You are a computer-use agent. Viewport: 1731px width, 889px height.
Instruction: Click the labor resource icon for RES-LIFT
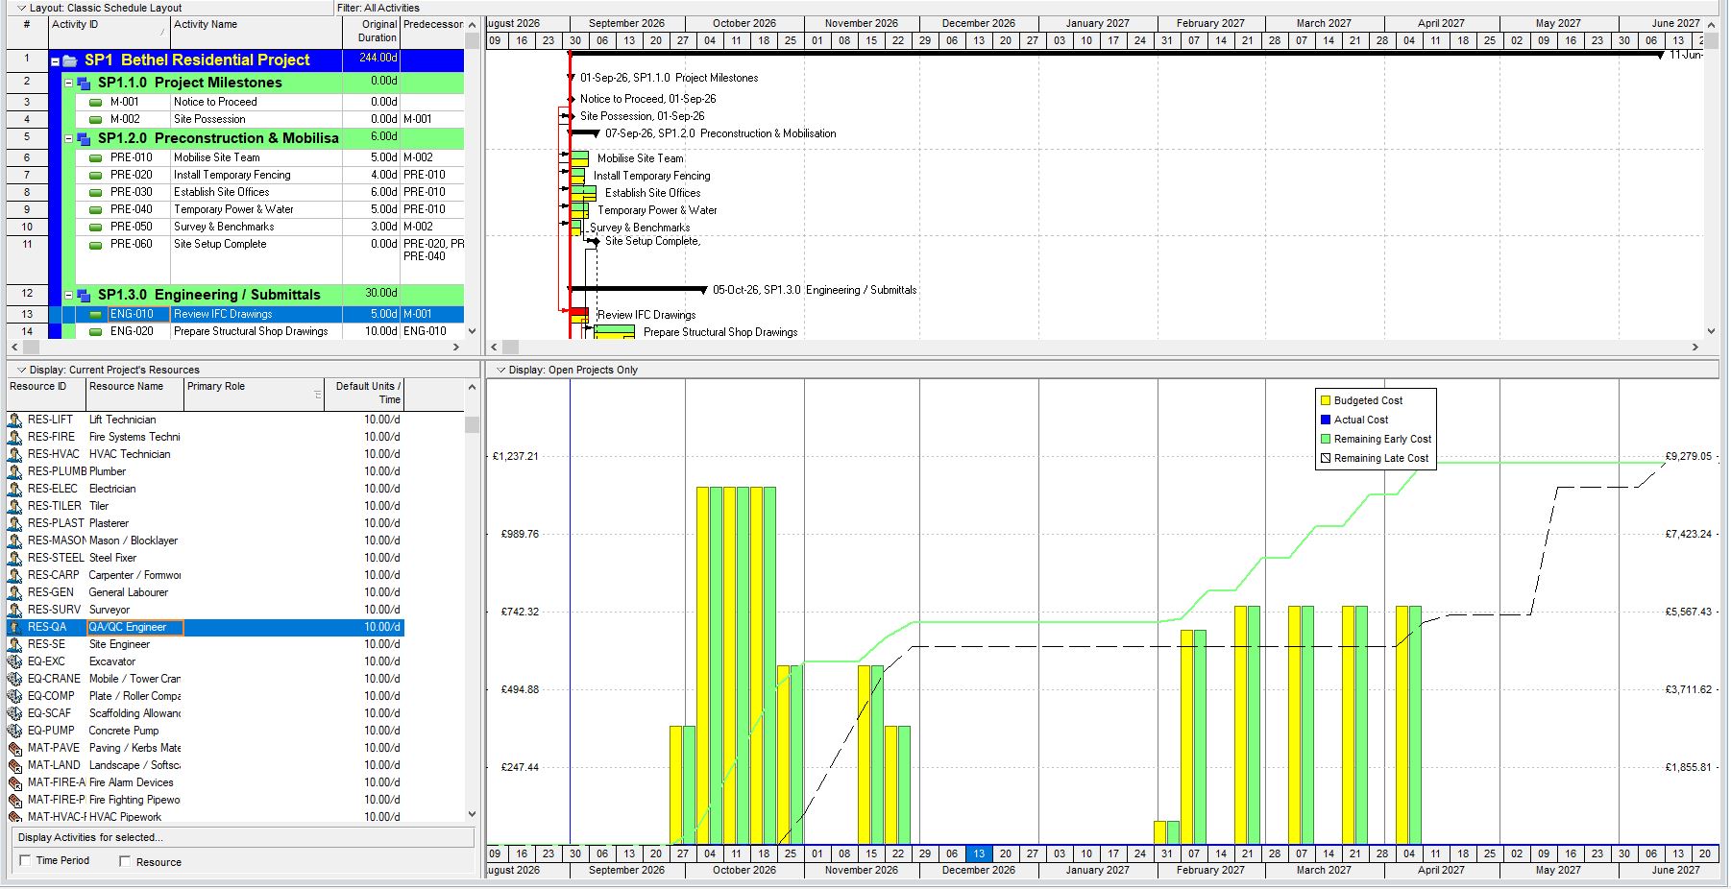click(x=14, y=420)
